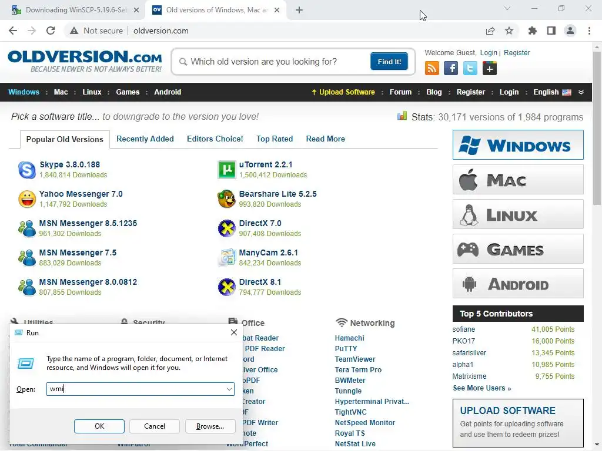Click the Linux platform banner button
Screen dimensions: 602x451
pyautogui.click(x=518, y=214)
